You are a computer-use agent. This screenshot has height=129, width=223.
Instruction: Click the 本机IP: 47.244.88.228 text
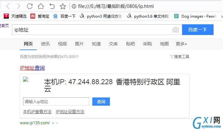[x=78, y=82]
